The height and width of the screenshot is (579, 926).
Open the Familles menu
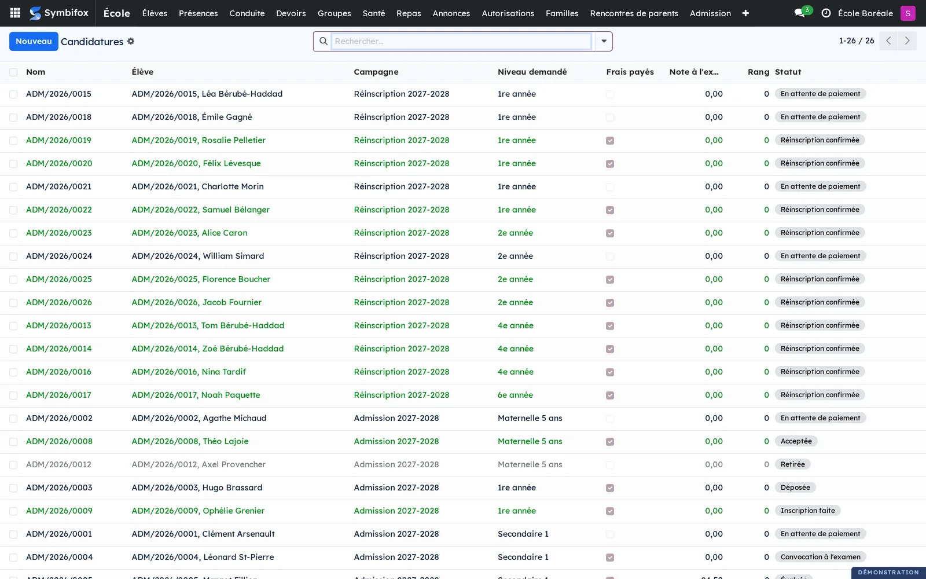coord(562,13)
